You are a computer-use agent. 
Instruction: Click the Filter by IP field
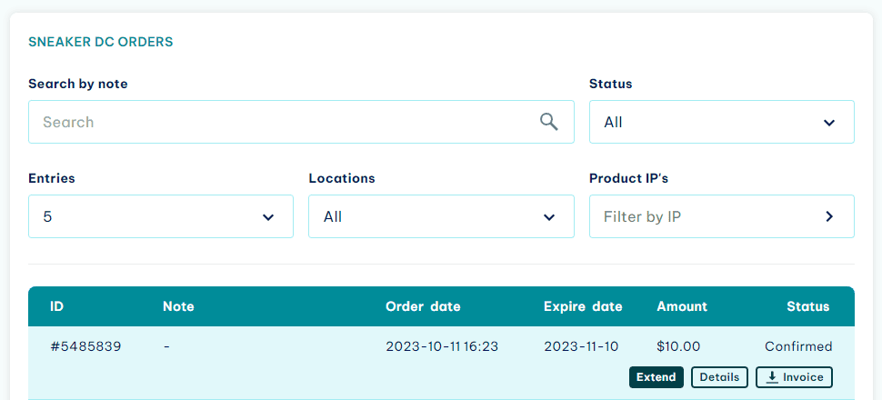click(722, 216)
